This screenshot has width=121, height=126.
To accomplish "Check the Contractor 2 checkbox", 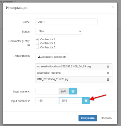I will click(x=37, y=43).
